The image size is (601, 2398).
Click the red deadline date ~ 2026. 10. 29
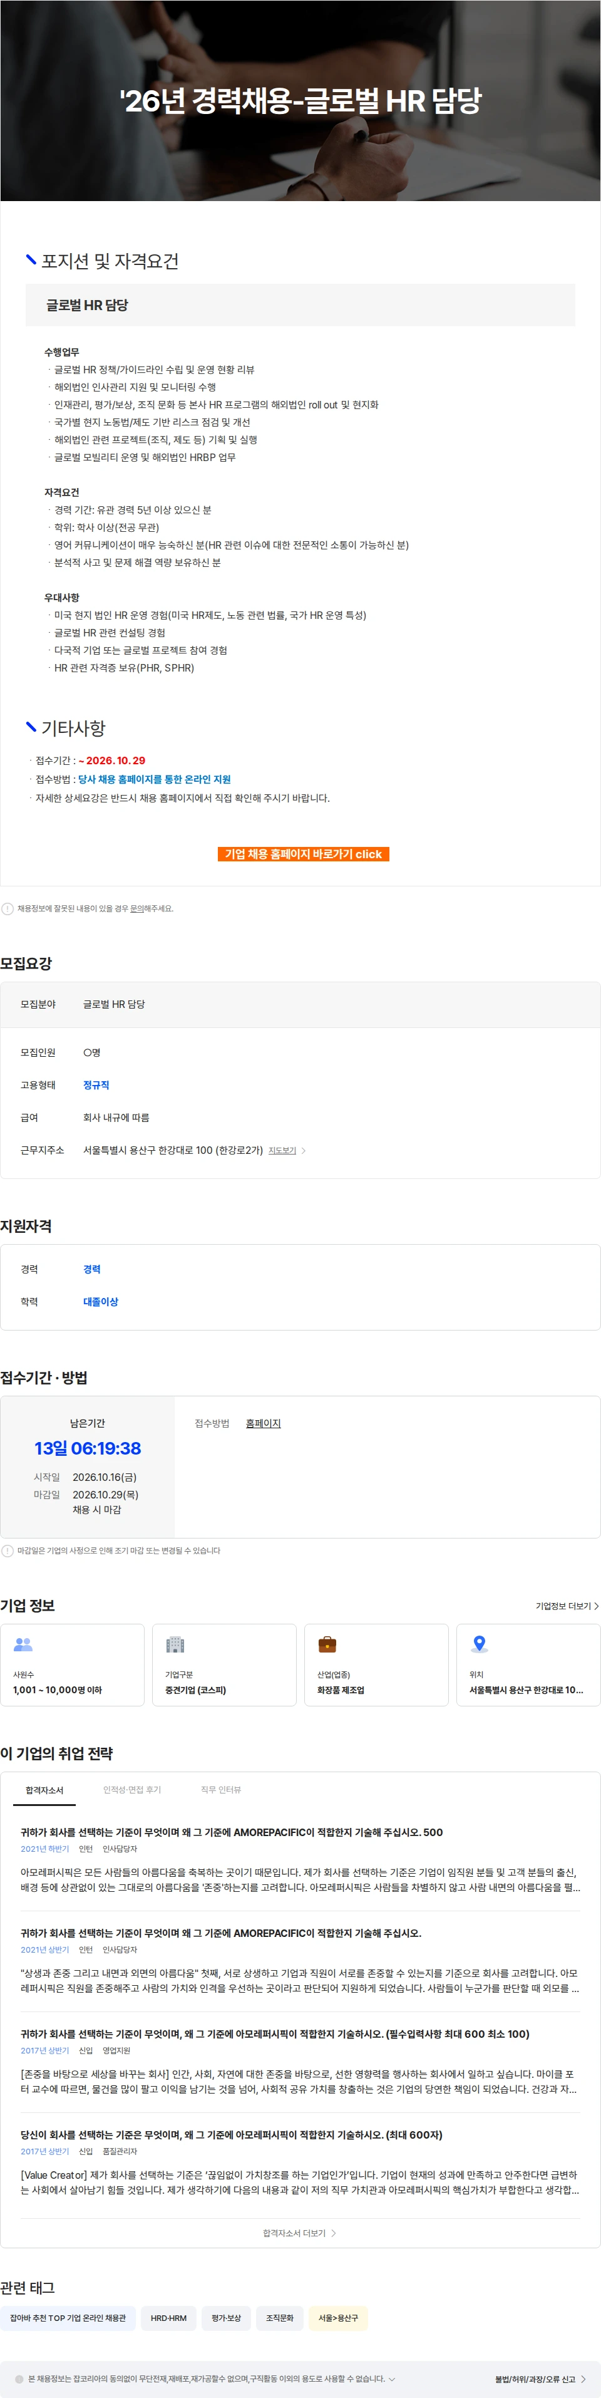(111, 760)
